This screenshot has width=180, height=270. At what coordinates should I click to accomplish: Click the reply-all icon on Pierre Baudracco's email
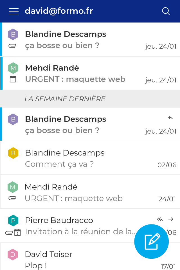coord(160,219)
